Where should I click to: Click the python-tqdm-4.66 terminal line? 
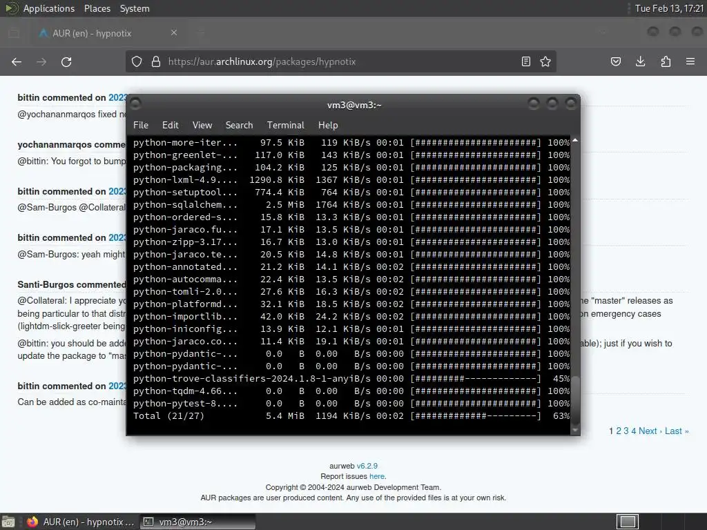point(351,391)
